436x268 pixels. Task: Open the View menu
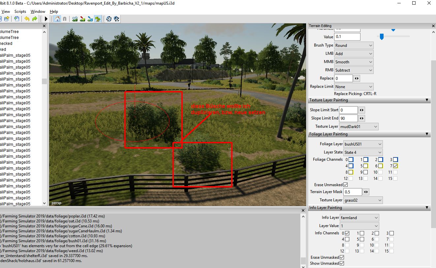tap(6, 11)
